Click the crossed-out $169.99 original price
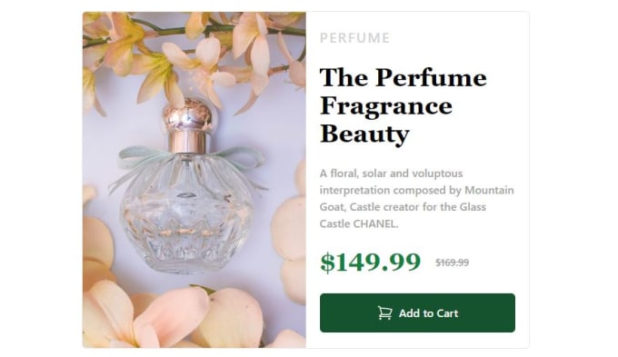The width and height of the screenshot is (618, 357). point(452,263)
